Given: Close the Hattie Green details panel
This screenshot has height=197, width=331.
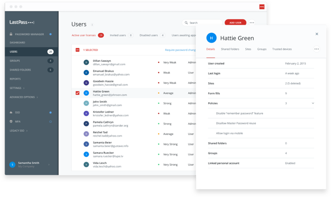Looking at the screenshot, I should click(x=317, y=34).
